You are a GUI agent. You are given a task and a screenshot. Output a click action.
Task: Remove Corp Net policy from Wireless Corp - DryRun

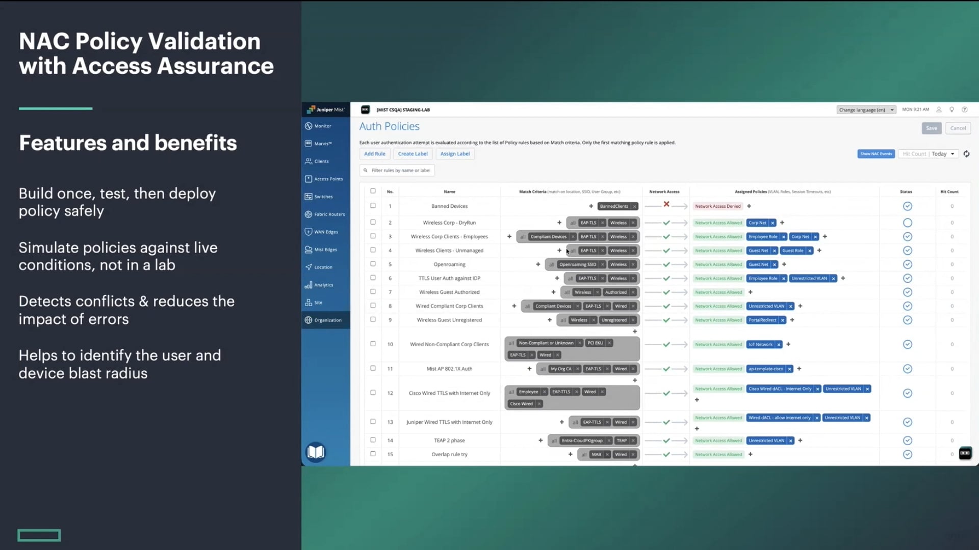[x=772, y=223]
